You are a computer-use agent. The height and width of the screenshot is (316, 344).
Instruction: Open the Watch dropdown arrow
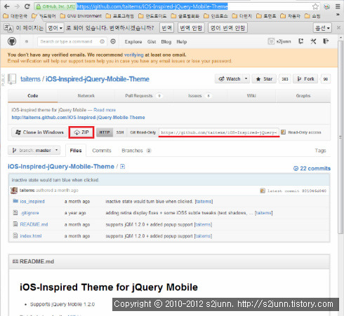(246, 78)
